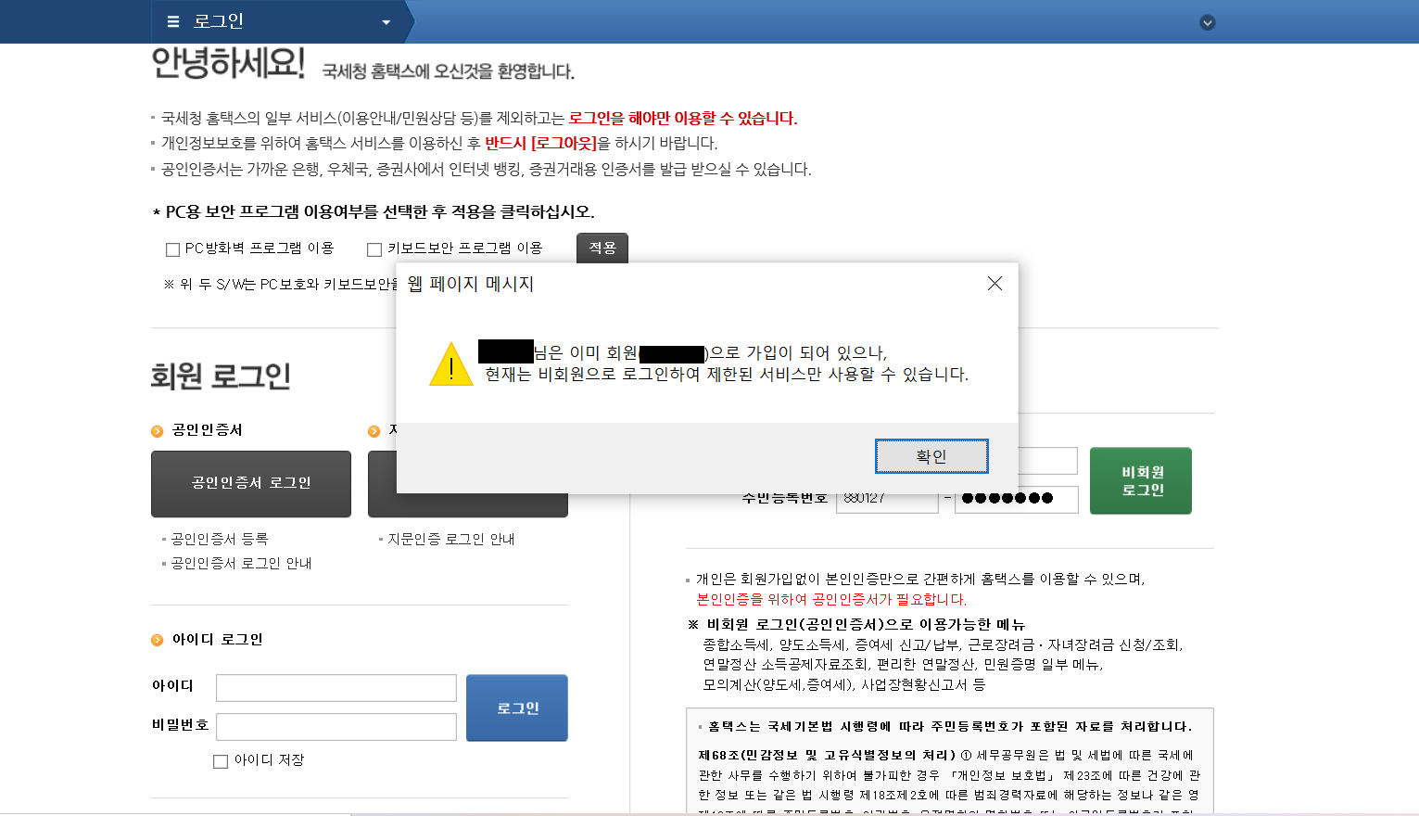Click the yellow warning icon in dialog
The height and width of the screenshot is (816, 1419).
[x=451, y=363]
